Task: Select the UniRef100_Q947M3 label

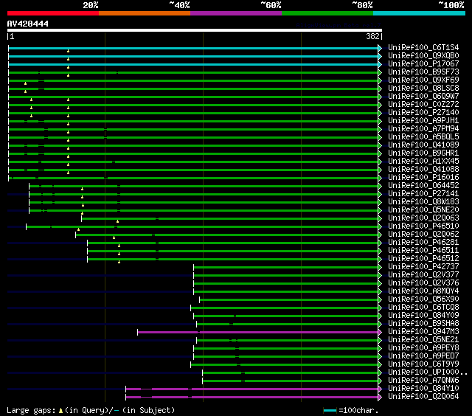Action: tap(423, 332)
